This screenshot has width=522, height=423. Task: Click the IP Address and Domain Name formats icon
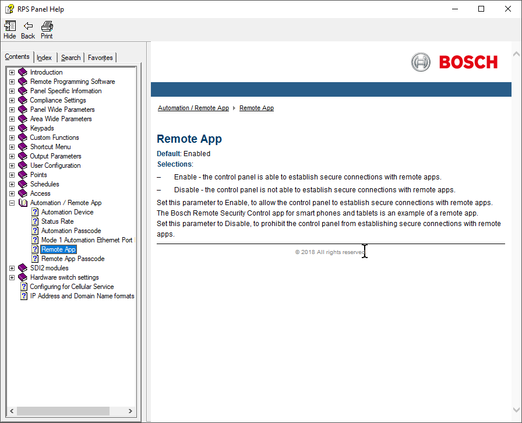[24, 296]
